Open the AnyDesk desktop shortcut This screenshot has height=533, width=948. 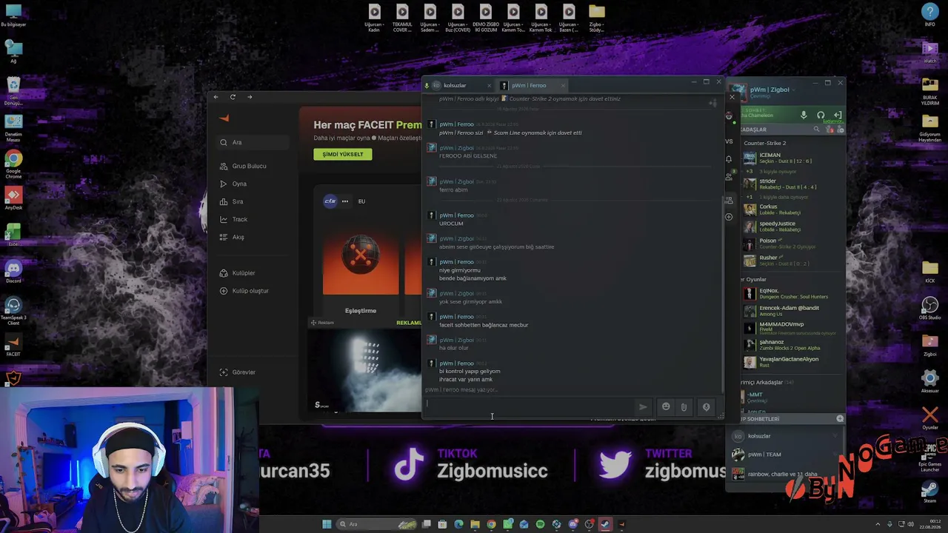coord(13,198)
